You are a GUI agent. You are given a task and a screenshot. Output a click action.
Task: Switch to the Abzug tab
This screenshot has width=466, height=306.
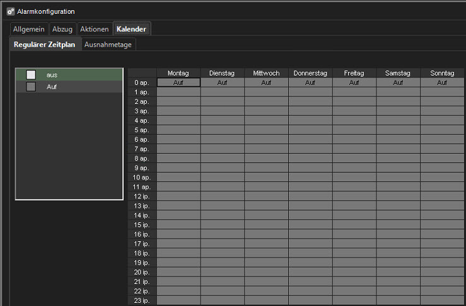pos(62,30)
